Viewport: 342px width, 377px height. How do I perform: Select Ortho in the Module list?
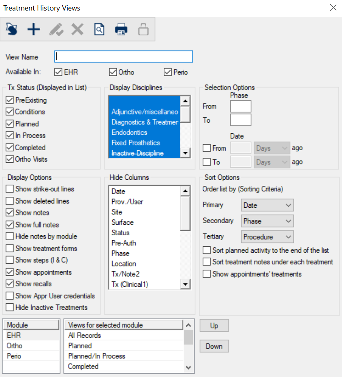coord(15,346)
